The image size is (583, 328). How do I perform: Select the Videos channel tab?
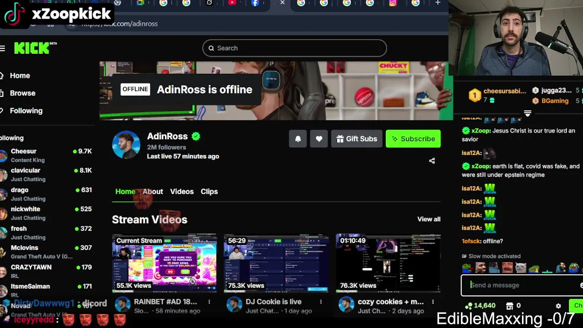pyautogui.click(x=182, y=192)
